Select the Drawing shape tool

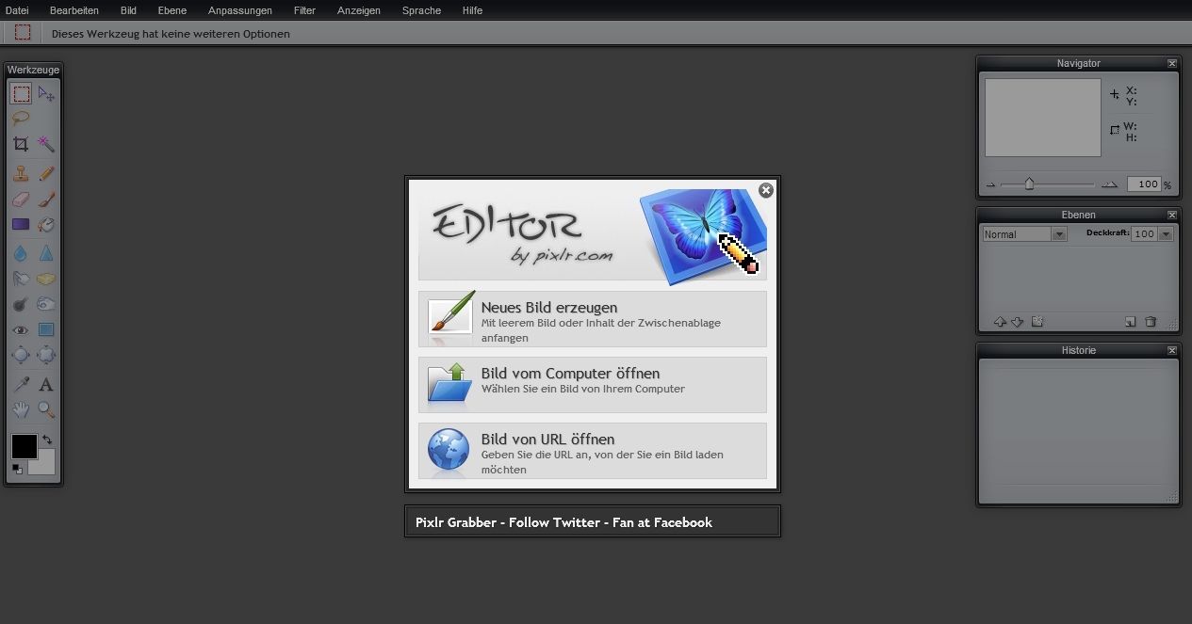tap(46, 329)
